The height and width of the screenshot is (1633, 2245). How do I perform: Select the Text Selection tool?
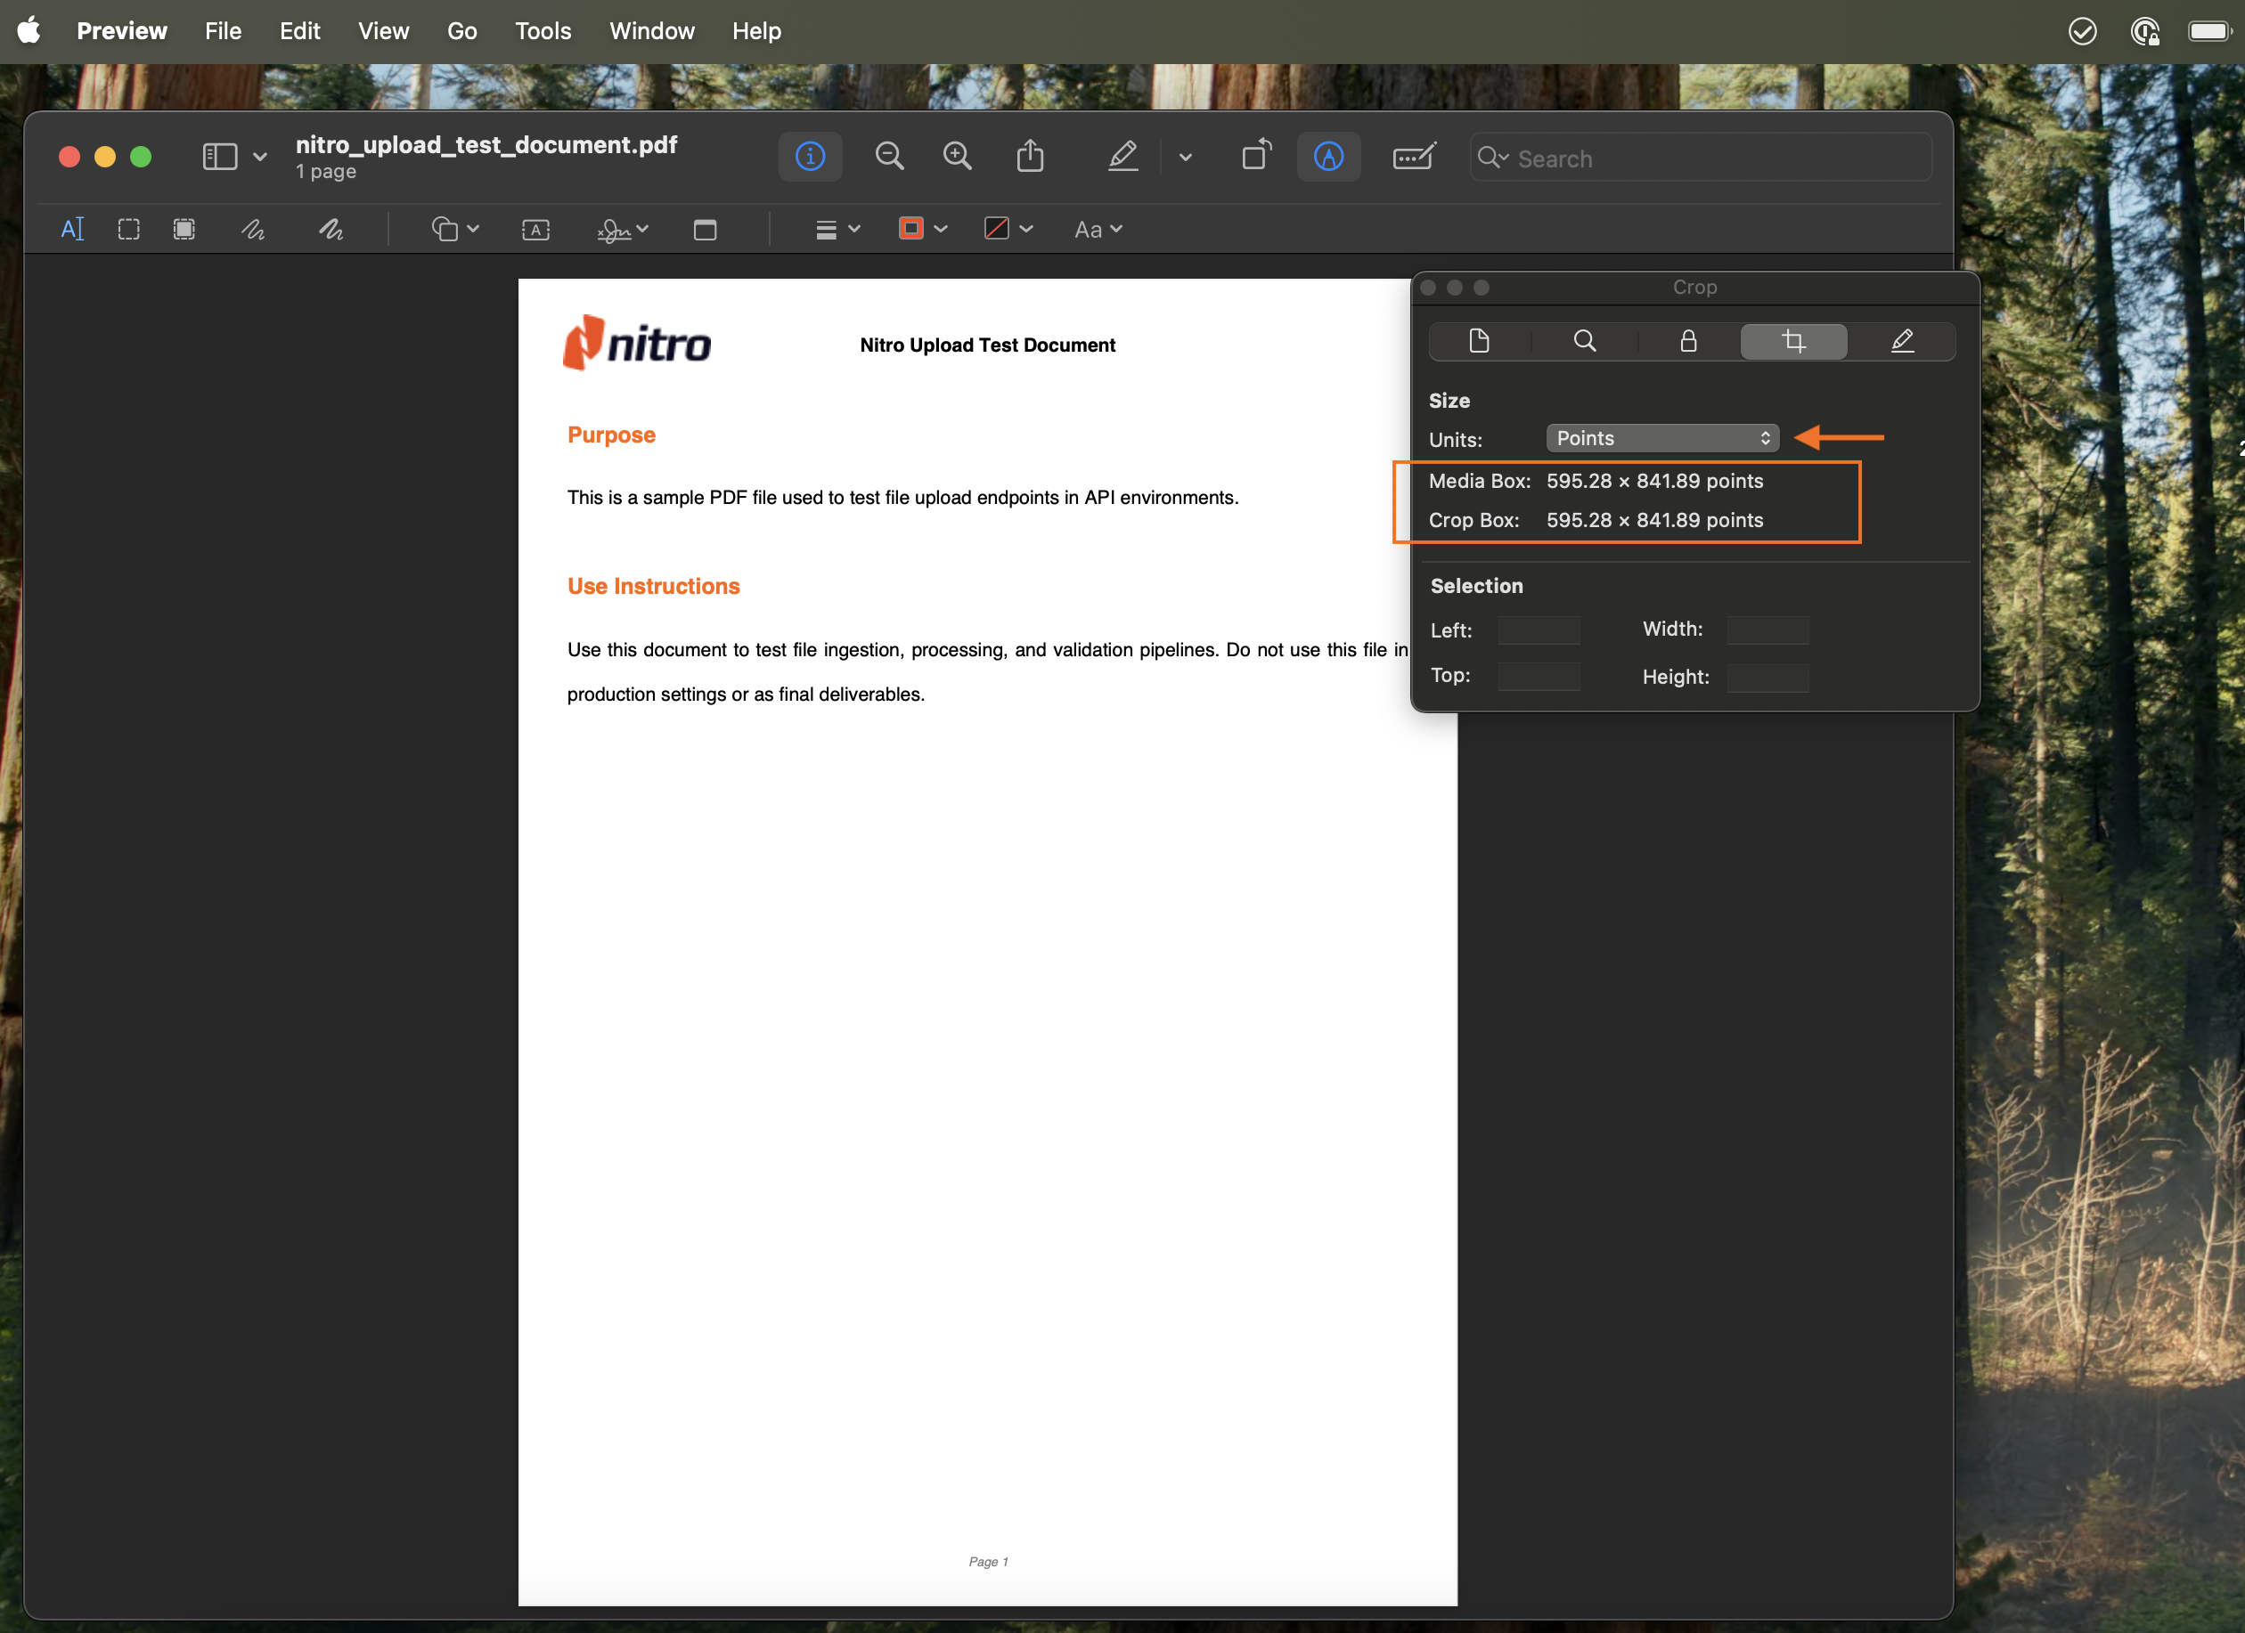point(72,230)
